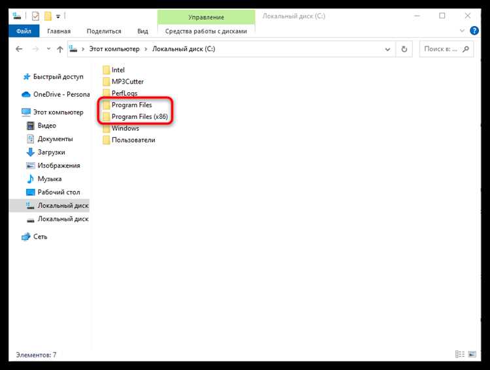Click the Back navigation arrow

pyautogui.click(x=19, y=49)
